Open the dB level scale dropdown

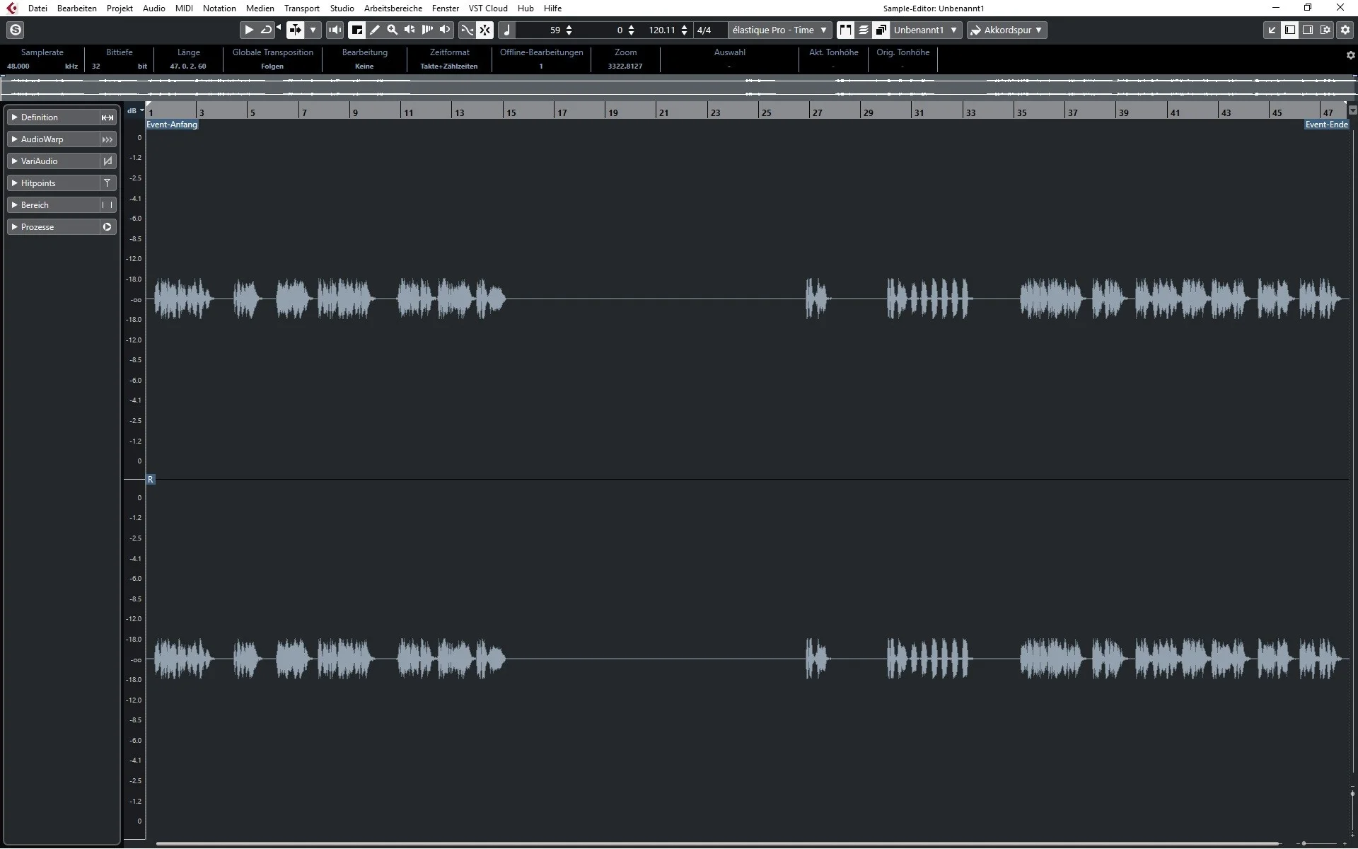click(x=134, y=110)
